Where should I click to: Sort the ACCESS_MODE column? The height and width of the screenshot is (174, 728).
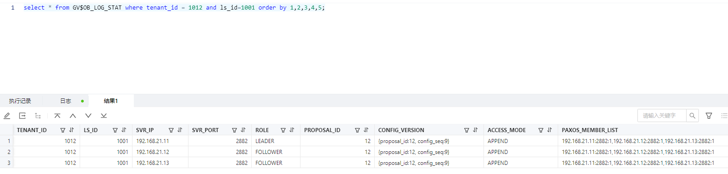coord(550,130)
